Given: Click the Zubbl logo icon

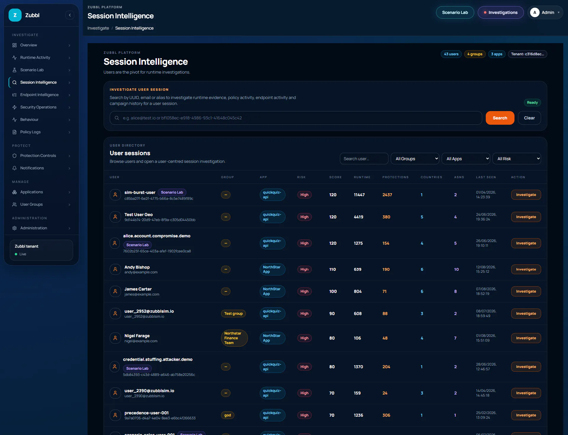Looking at the screenshot, I should (x=15, y=15).
